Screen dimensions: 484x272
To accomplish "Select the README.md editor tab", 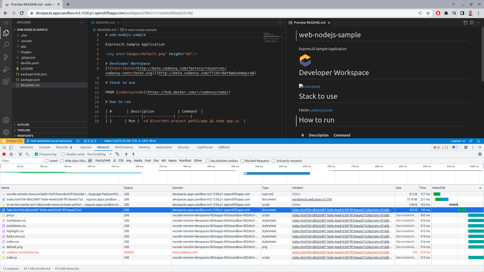I will [105, 23].
